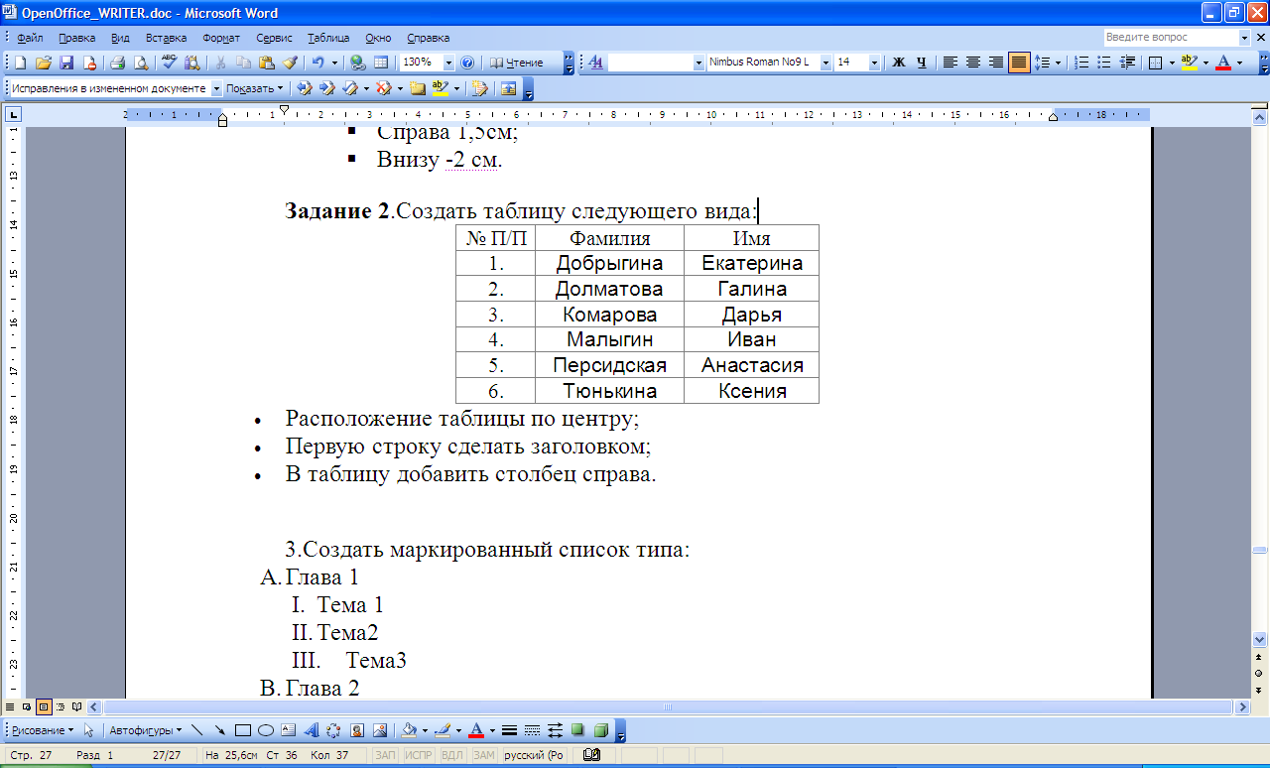Select the Line drawing tool
The height and width of the screenshot is (768, 1270).
point(196,730)
